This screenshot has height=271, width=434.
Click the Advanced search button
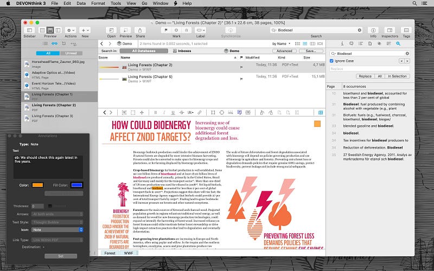[284, 50]
